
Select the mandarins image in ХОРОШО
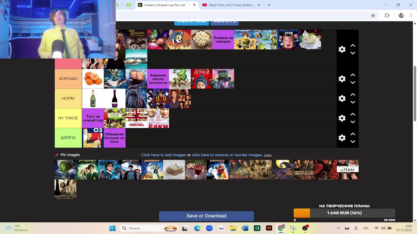tap(93, 79)
